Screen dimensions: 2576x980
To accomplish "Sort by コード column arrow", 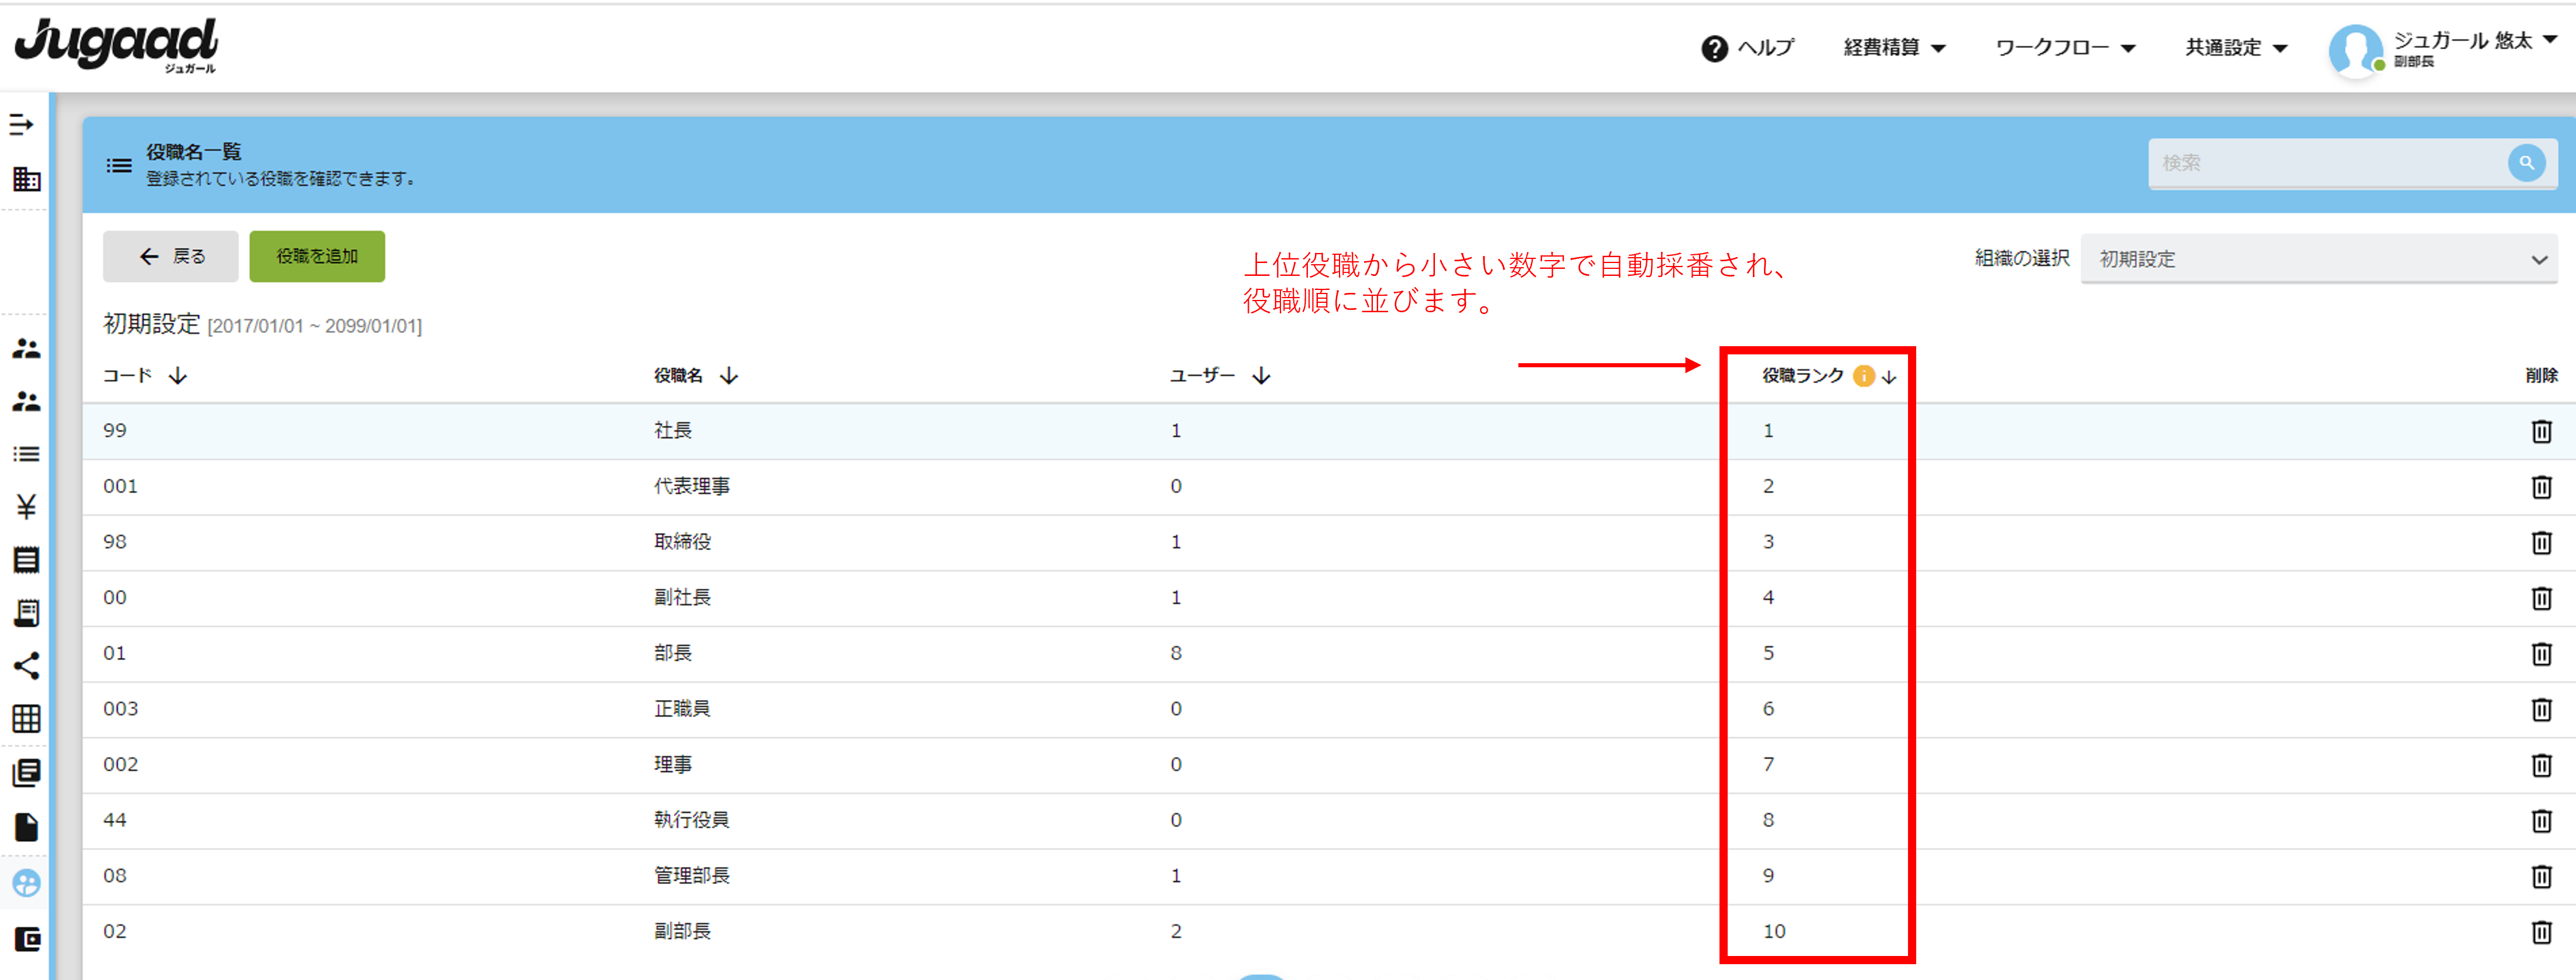I will pyautogui.click(x=178, y=375).
